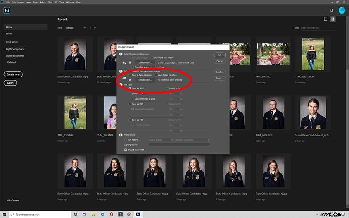349x218 pixels.
Task: Open What's new link
Action: 13,201
